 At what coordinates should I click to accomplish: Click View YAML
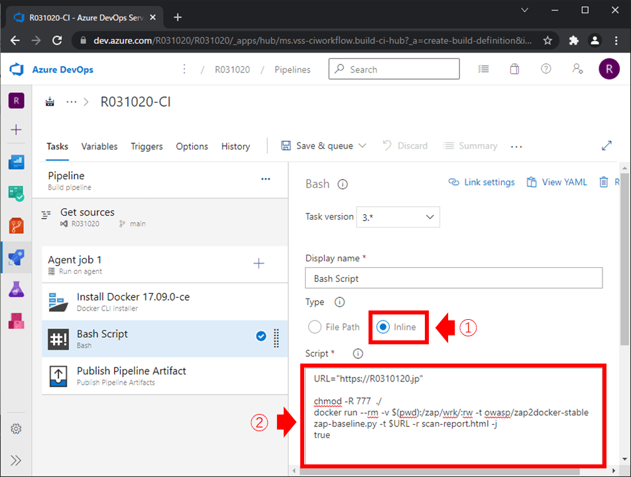tap(557, 182)
